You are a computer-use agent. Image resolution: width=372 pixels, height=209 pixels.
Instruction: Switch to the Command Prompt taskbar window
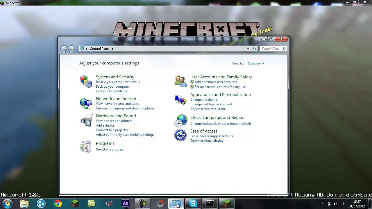[210, 203]
